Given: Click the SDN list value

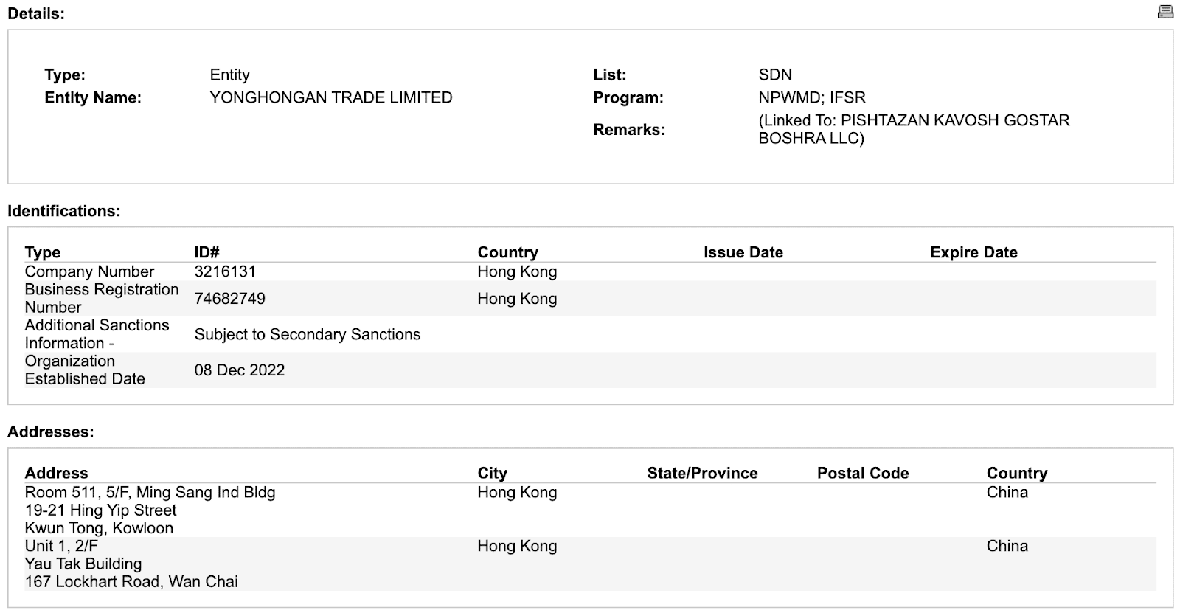Looking at the screenshot, I should click(x=777, y=74).
